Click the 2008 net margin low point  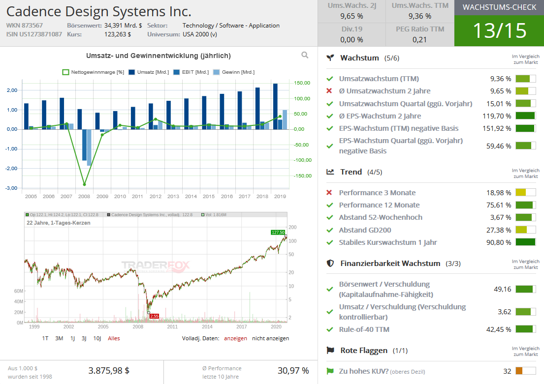(84, 184)
